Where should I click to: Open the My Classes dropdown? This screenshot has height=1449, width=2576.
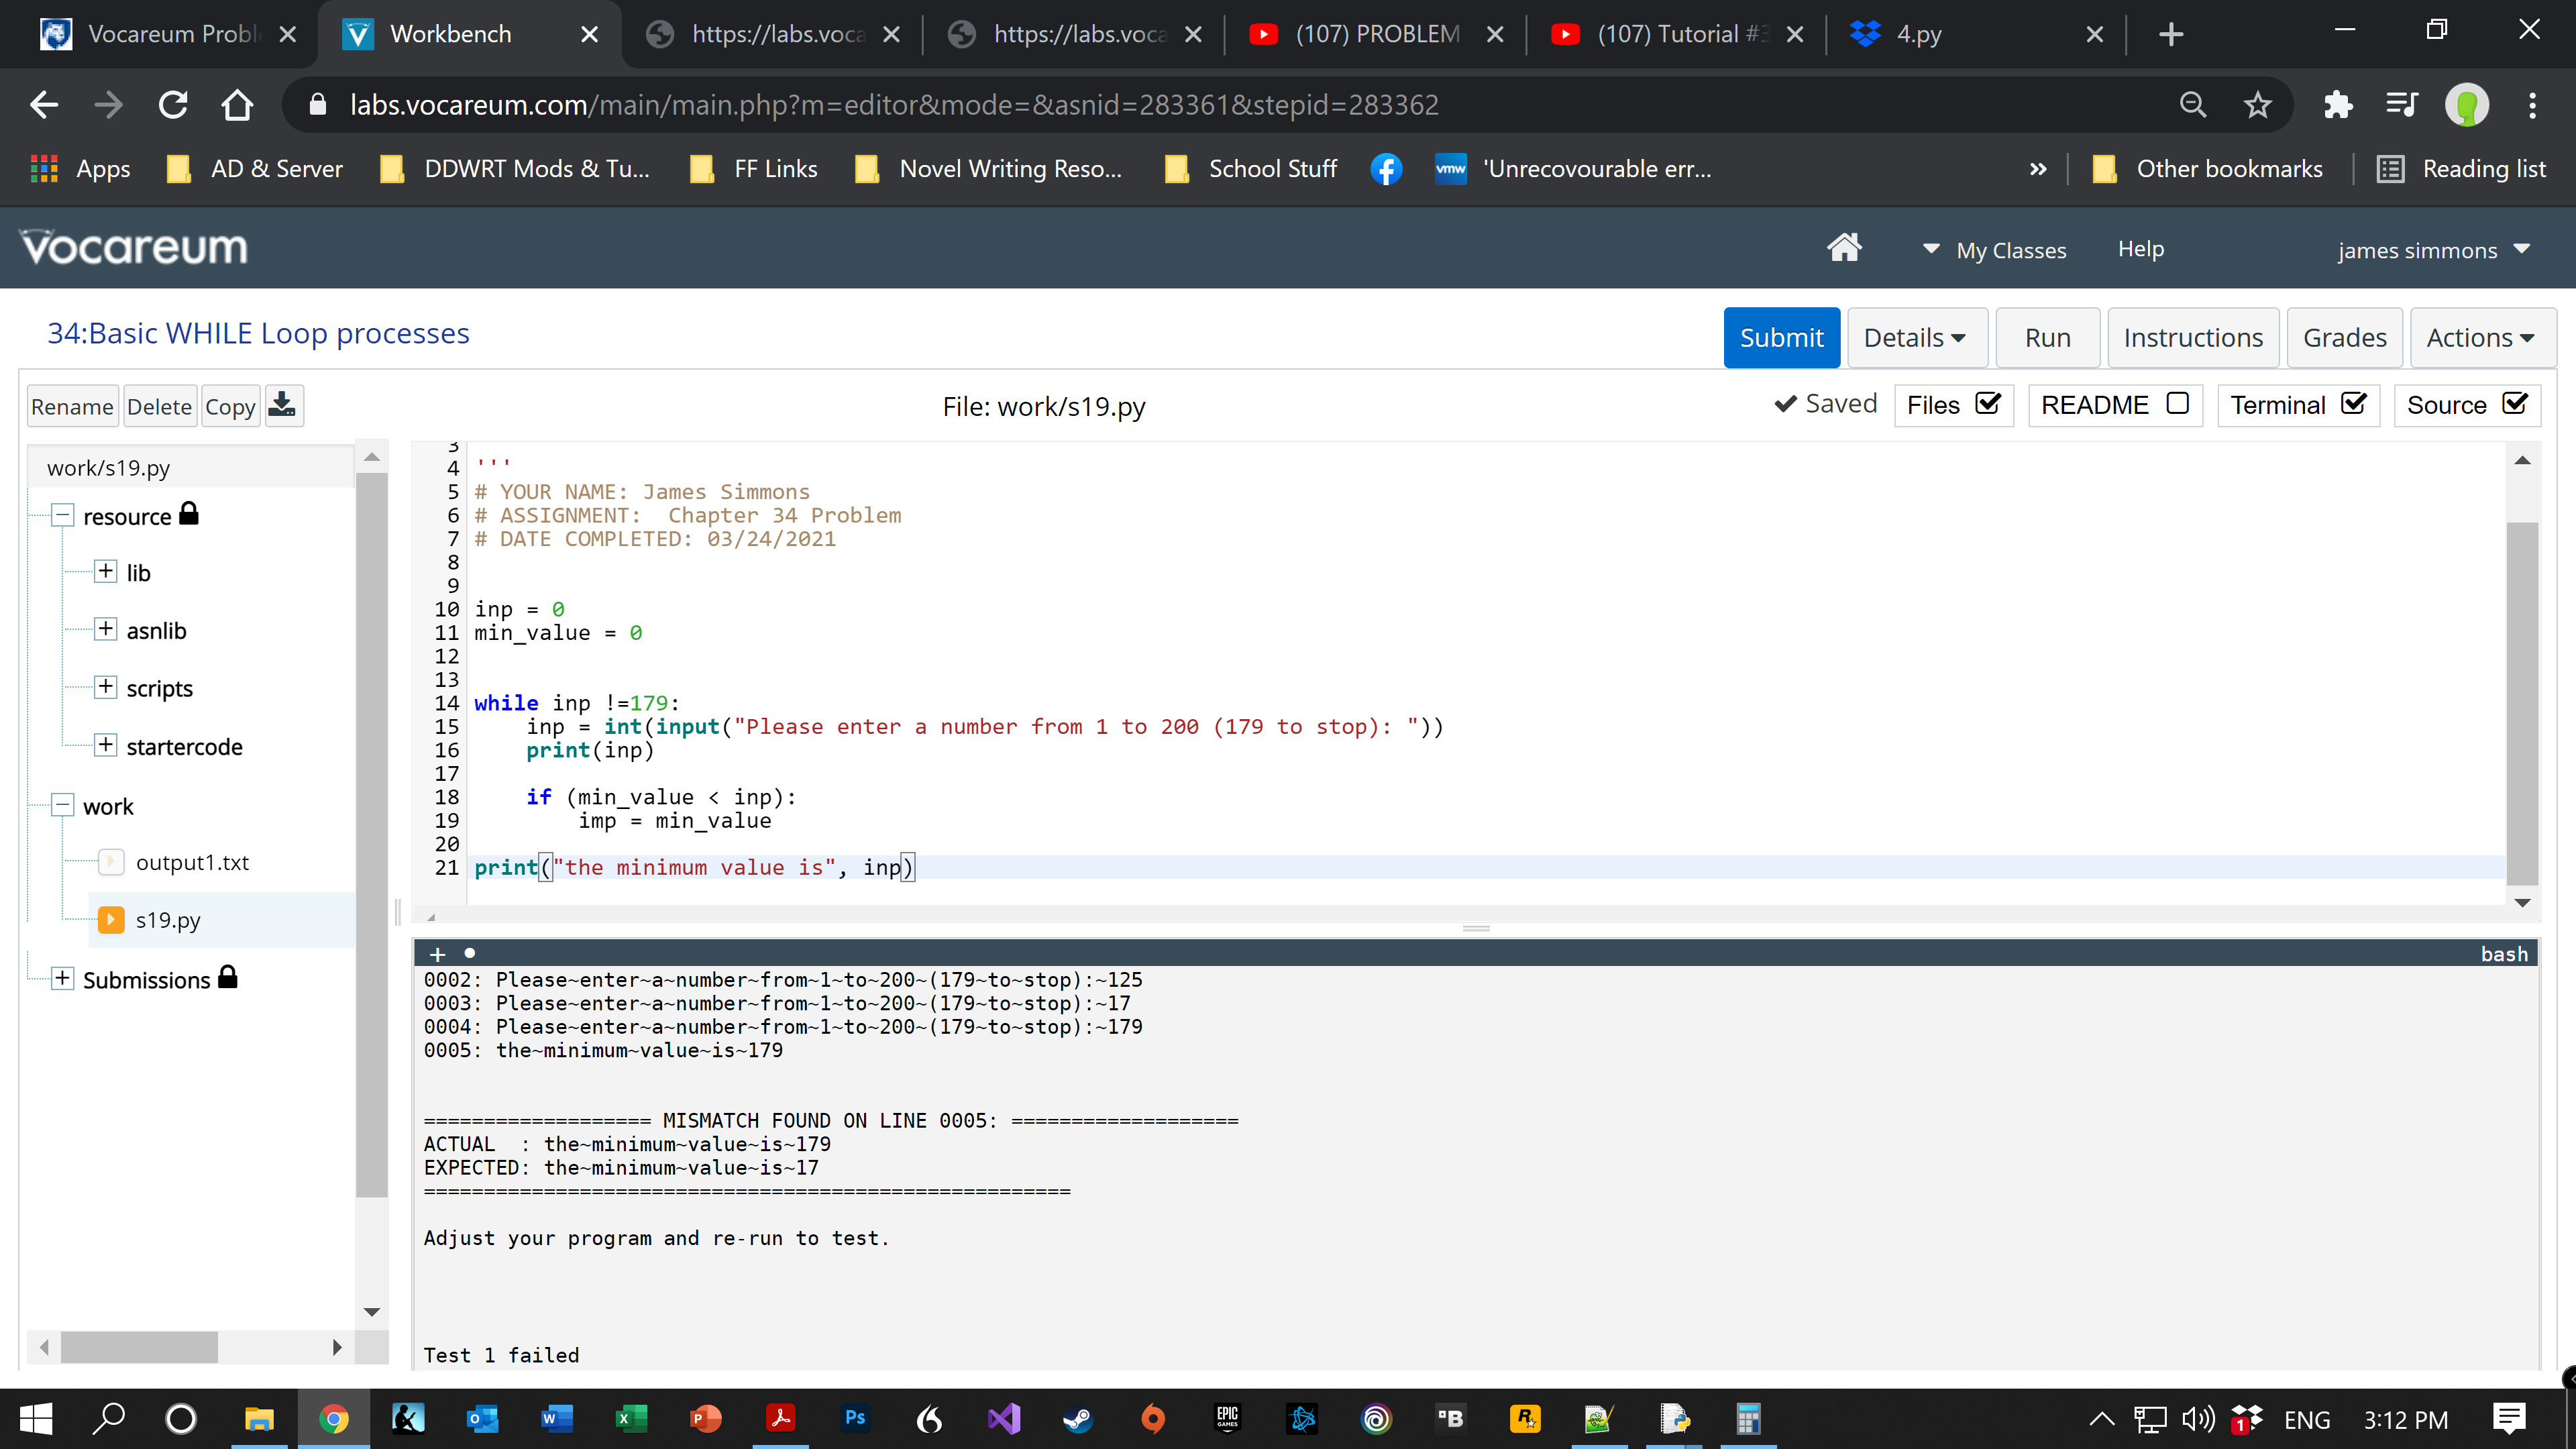1995,250
